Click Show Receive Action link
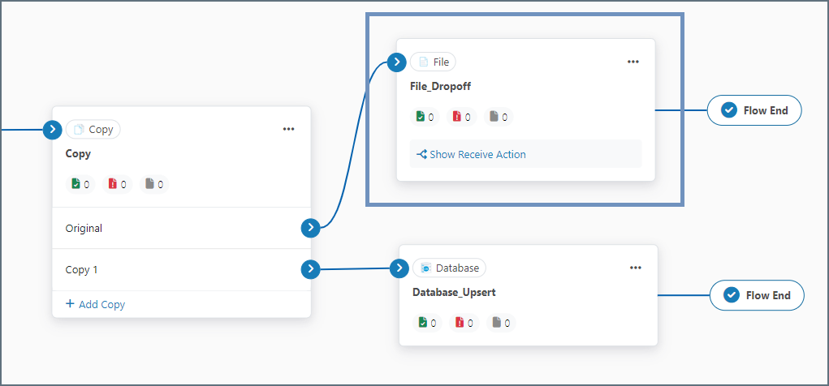829x386 pixels. tap(471, 154)
